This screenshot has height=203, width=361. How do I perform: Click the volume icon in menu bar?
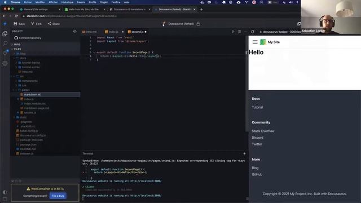point(291,2)
